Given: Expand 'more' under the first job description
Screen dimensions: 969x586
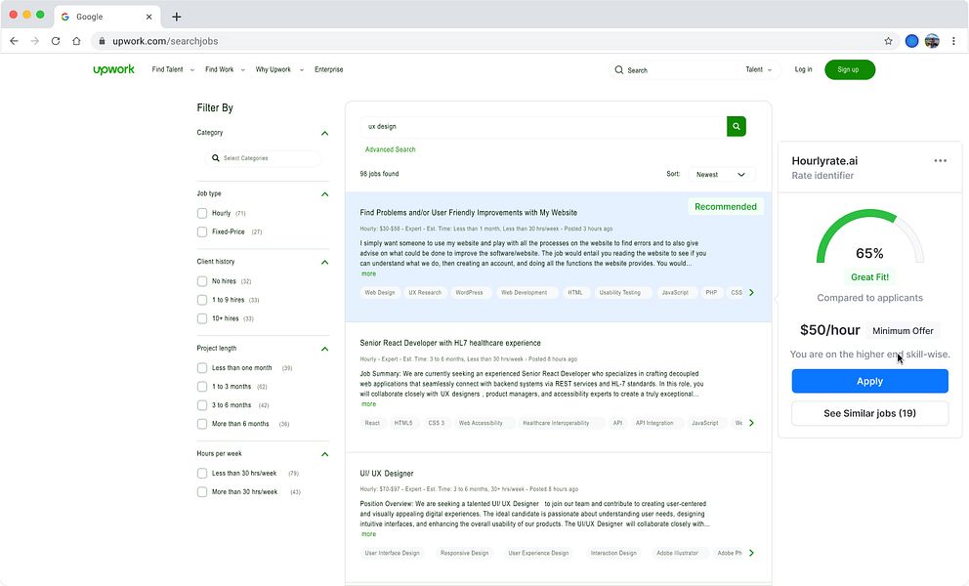Looking at the screenshot, I should coord(368,273).
